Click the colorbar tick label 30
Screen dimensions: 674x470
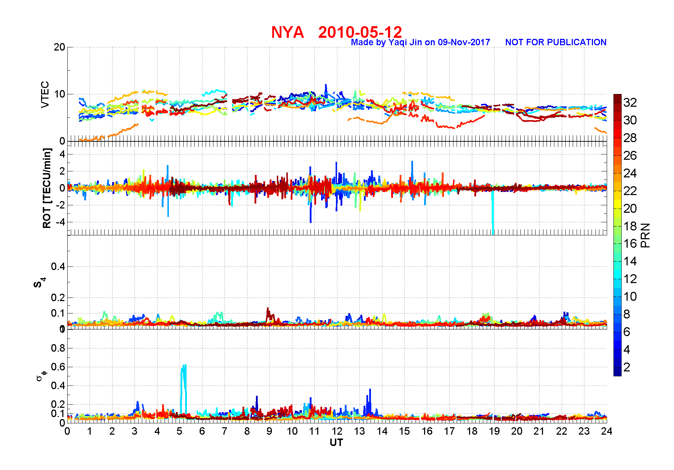click(630, 120)
